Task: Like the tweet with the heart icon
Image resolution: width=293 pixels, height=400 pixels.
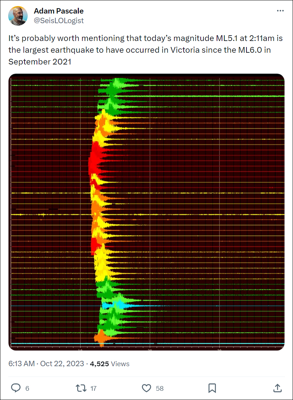Action: click(146, 388)
